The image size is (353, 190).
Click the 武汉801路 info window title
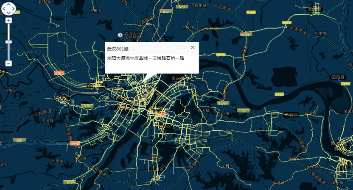click(118, 49)
